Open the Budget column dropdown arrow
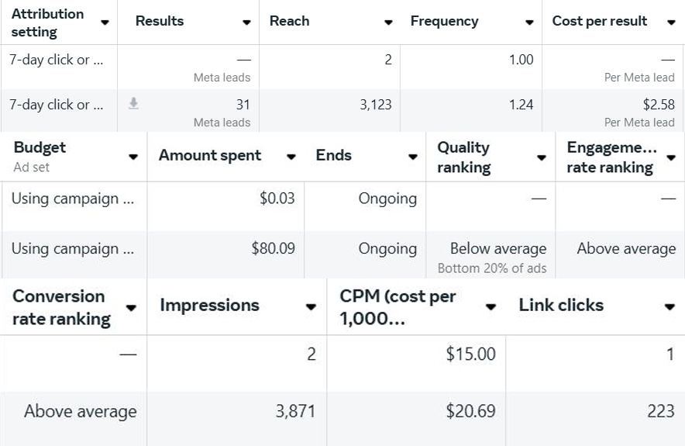This screenshot has height=446, width=685. pos(133,157)
